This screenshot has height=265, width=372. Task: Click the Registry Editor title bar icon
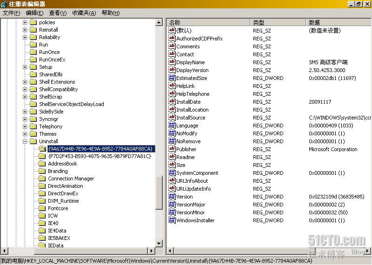(x=4, y=4)
